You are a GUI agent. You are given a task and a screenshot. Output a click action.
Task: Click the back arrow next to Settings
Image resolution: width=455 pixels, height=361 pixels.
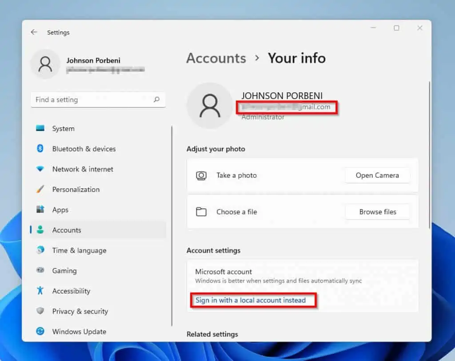click(x=34, y=32)
